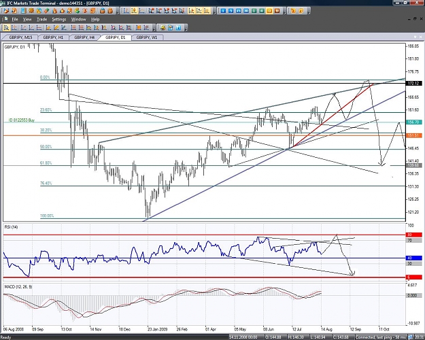This screenshot has height=340, width=425.
Task: Click the orange gear-shaped toolbar icon
Action: [x=31, y=11]
